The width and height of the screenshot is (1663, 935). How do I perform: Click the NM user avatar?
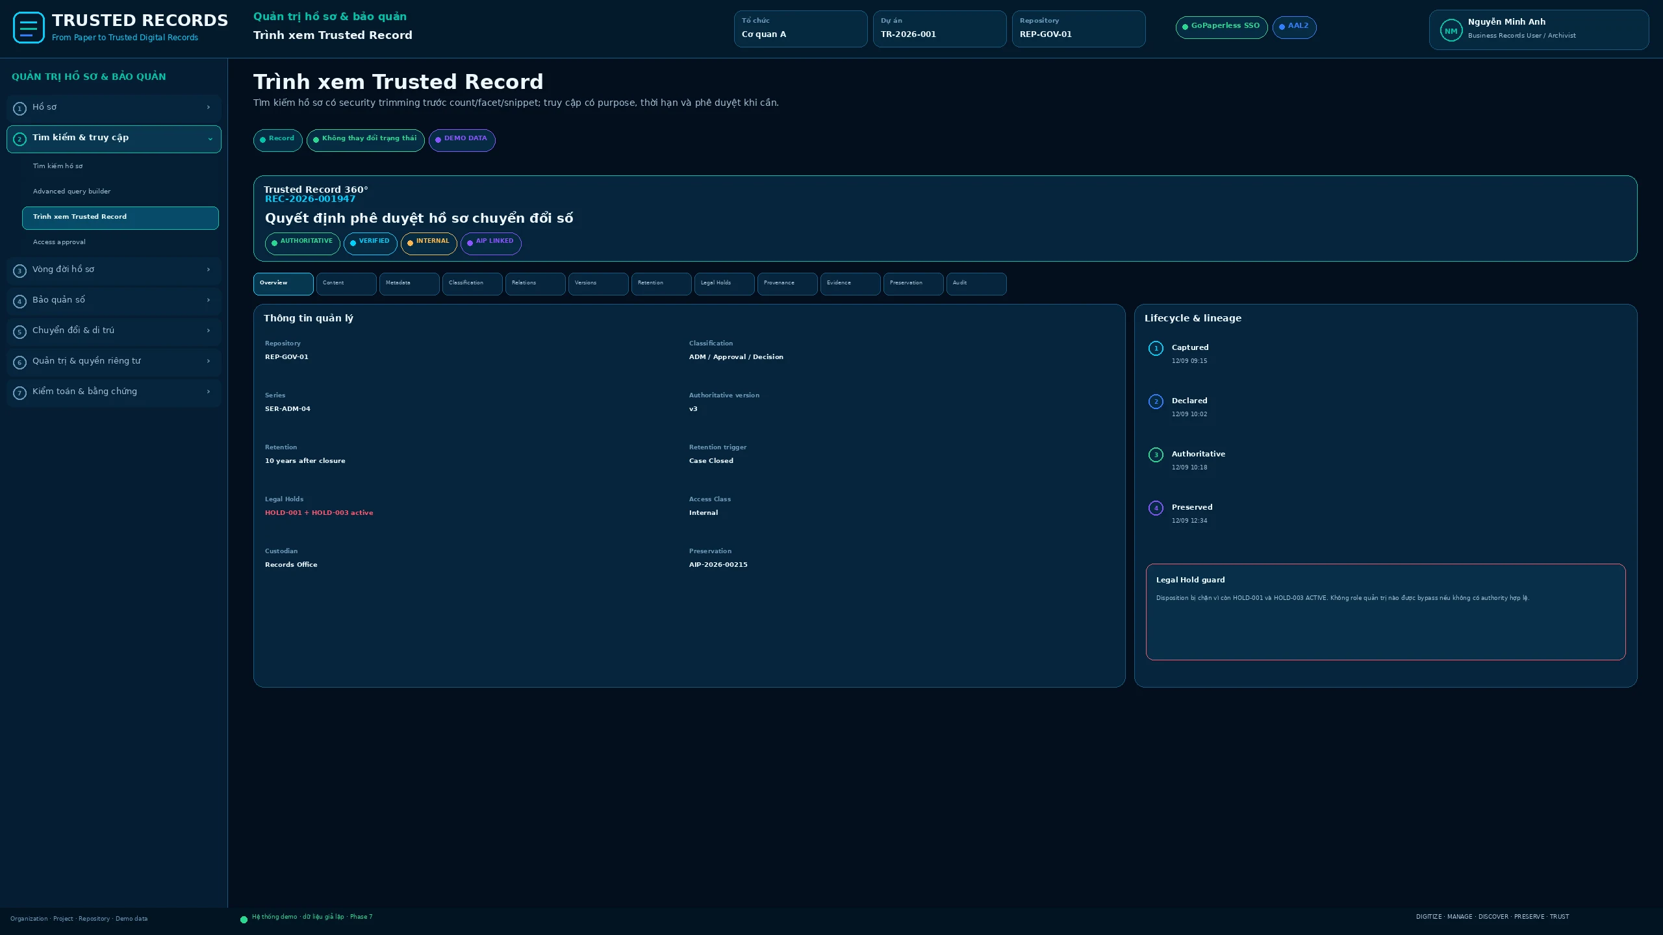(1451, 31)
